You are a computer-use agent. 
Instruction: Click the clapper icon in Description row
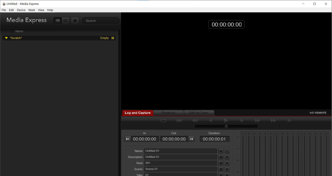click(221, 157)
